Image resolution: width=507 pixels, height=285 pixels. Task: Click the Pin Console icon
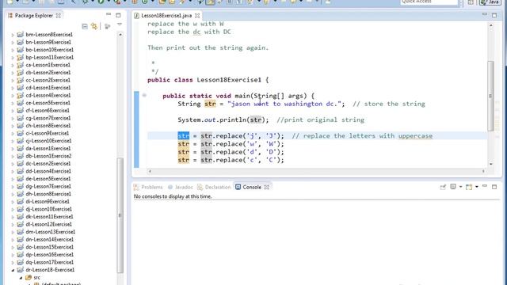click(443, 187)
